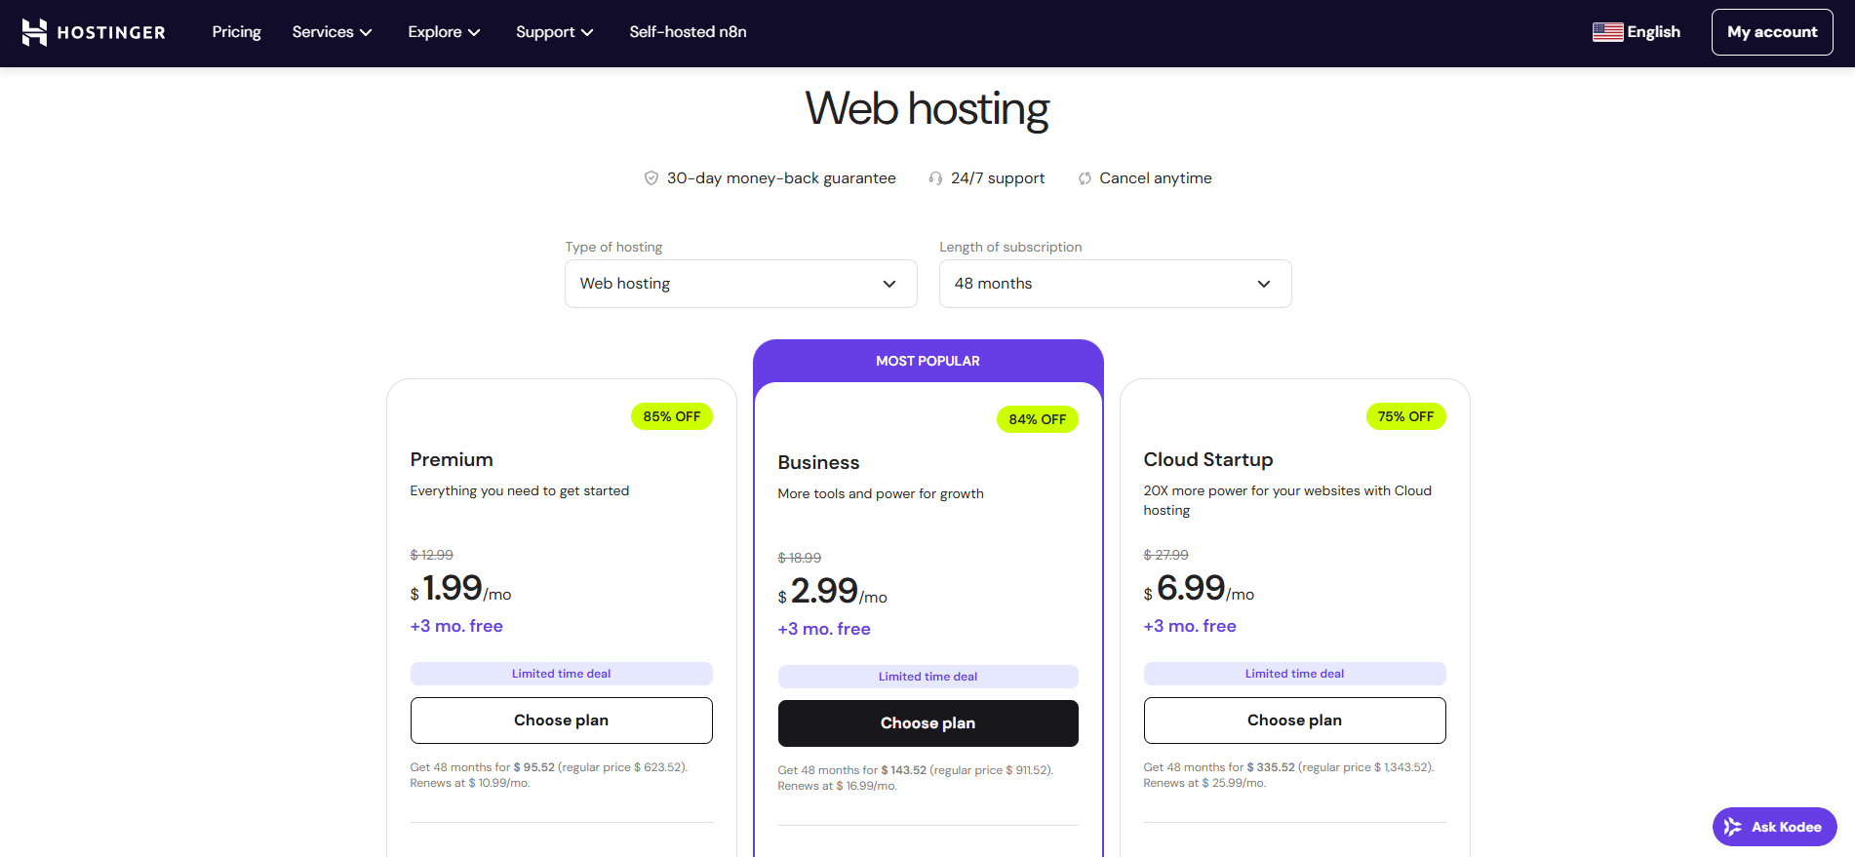Image resolution: width=1855 pixels, height=857 pixels.
Task: Click the 24/7 support text
Action: click(x=998, y=178)
